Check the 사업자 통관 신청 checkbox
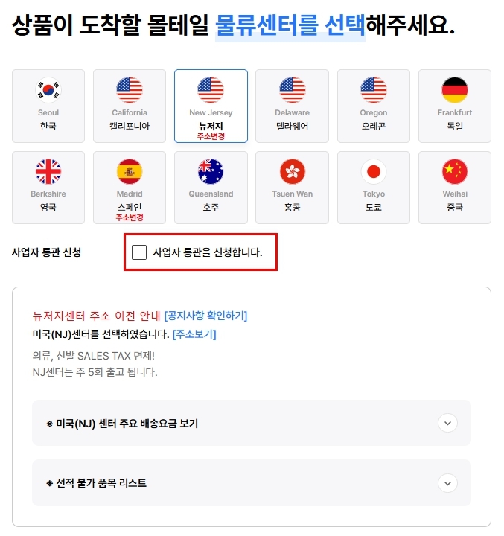This screenshot has width=504, height=536. 139,252
